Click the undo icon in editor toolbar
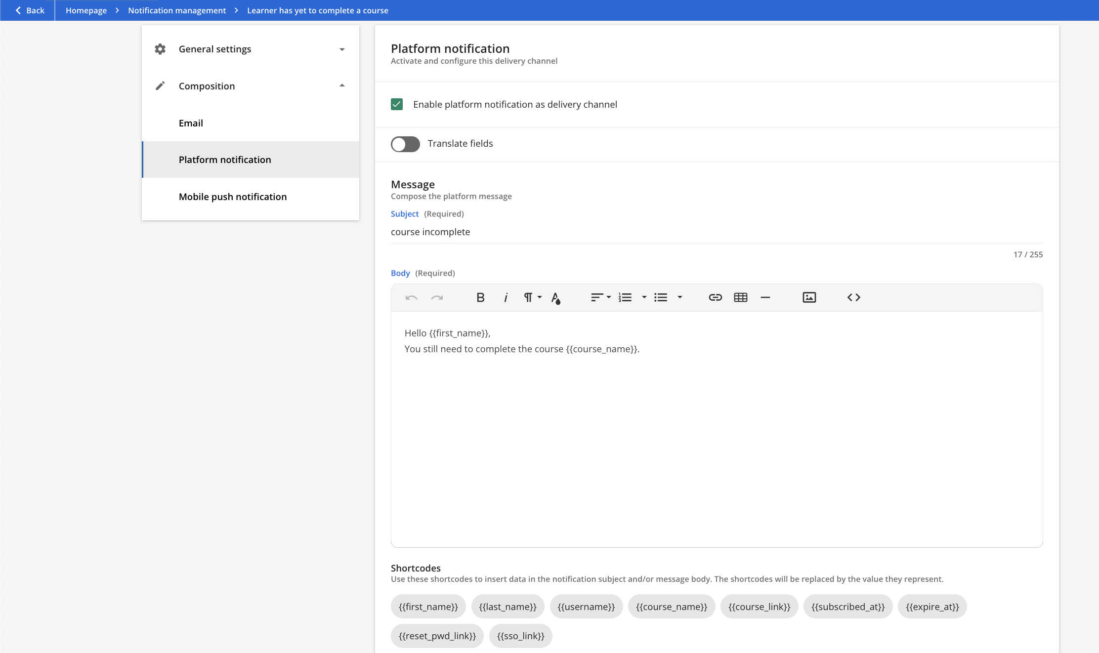This screenshot has height=653, width=1099. [x=411, y=297]
